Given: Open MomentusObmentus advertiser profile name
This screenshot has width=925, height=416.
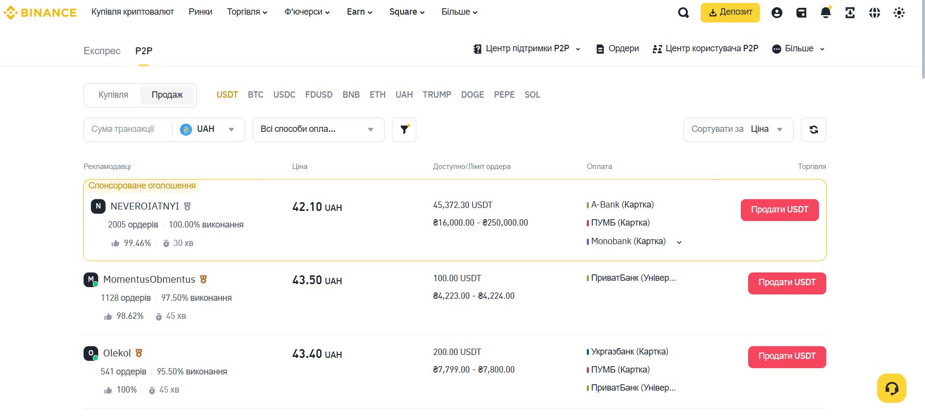Looking at the screenshot, I should 149,279.
